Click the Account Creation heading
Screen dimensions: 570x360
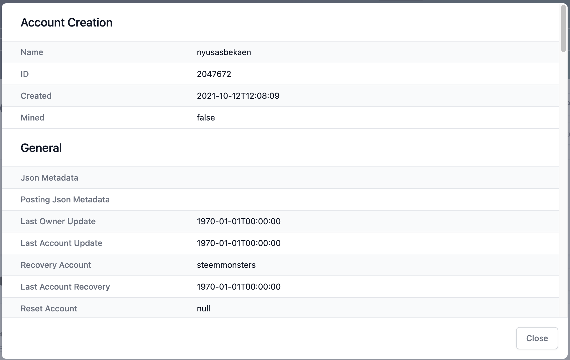(x=67, y=22)
